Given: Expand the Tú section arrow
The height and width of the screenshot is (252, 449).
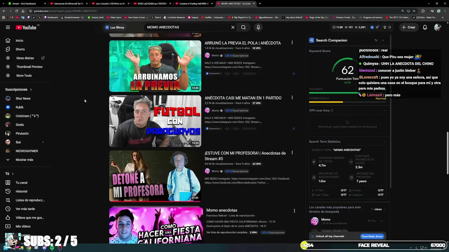Looking at the screenshot, I should [13, 174].
